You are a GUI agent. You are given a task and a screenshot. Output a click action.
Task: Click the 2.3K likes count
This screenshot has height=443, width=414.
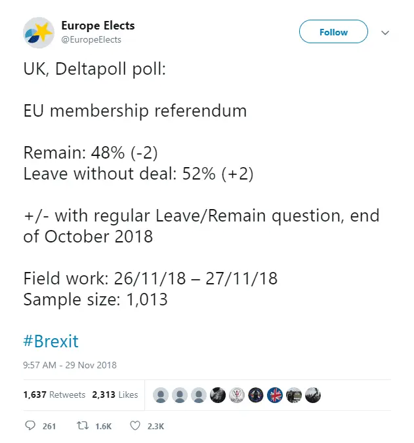[155, 426]
